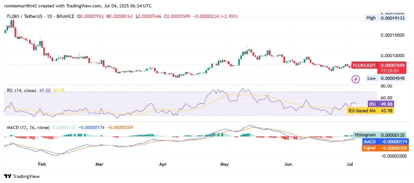Screen dimensions: 414x183
Task: Click the High 0.00019133 label
Action: (x=385, y=18)
